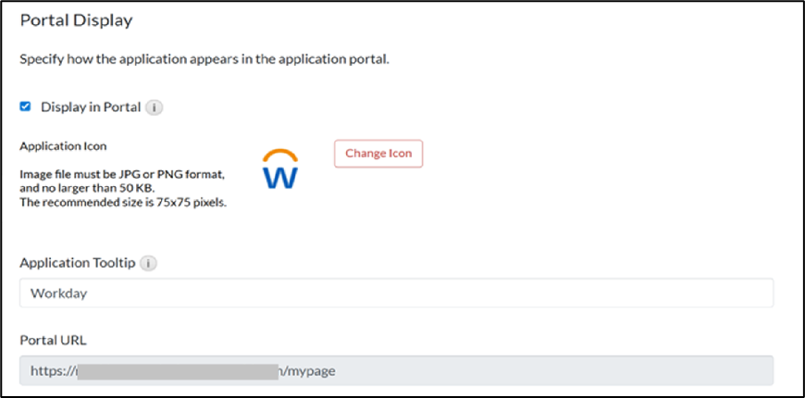Screen dimensions: 805x398
Task: Click the 'Specify how the application appears' description
Action: pos(204,60)
